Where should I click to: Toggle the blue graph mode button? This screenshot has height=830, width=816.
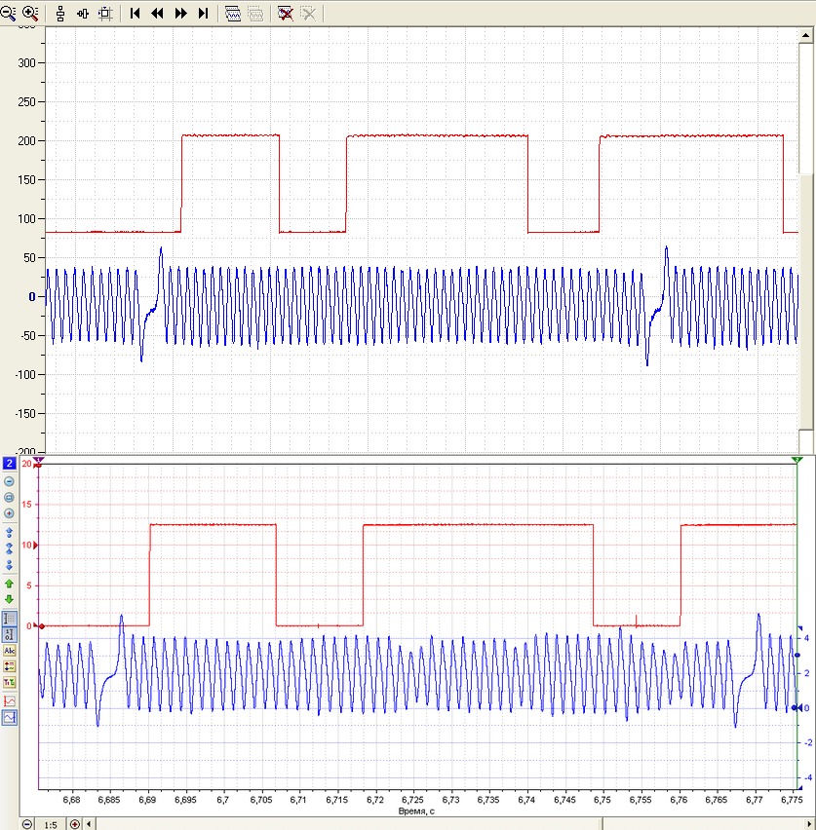[x=9, y=718]
